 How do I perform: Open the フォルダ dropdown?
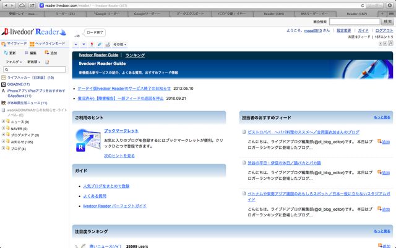pos(14,62)
